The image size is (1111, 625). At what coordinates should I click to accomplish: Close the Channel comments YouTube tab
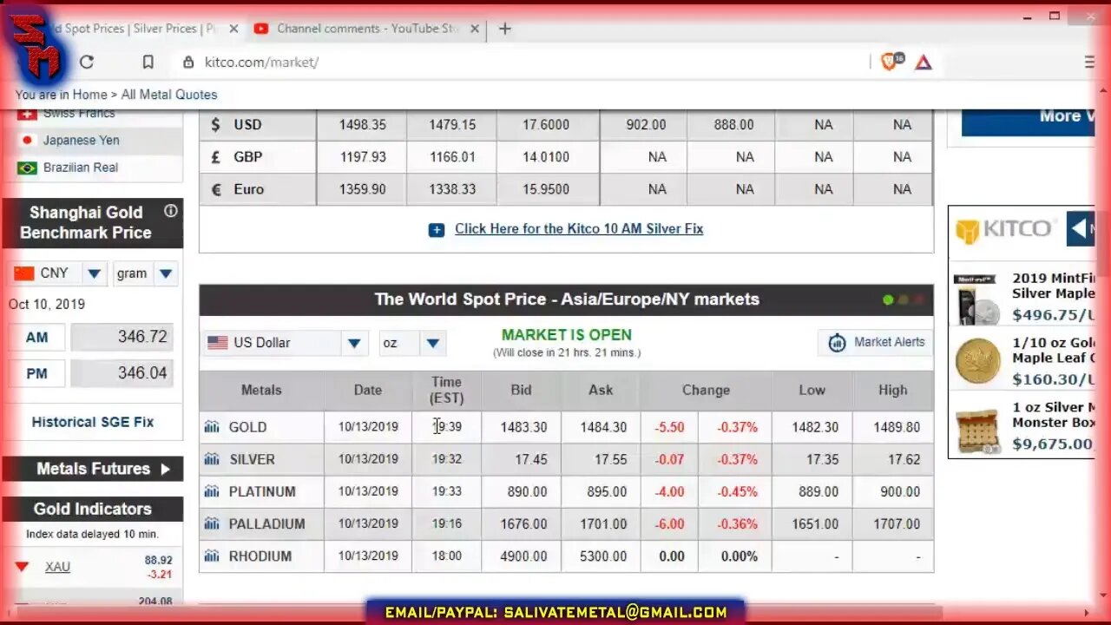[x=476, y=29]
